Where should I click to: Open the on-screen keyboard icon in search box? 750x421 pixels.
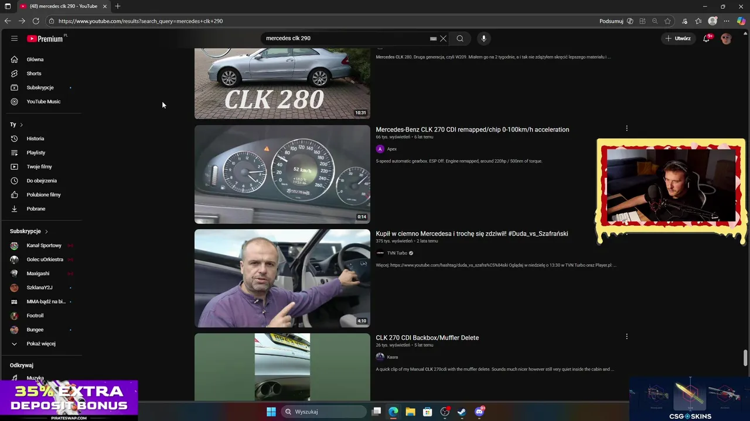click(x=433, y=39)
